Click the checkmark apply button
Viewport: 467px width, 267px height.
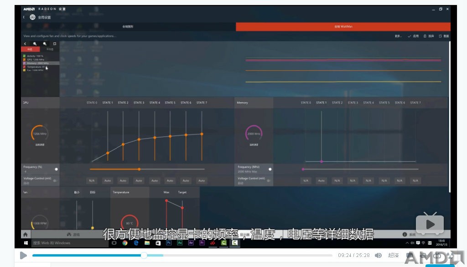pyautogui.click(x=413, y=36)
